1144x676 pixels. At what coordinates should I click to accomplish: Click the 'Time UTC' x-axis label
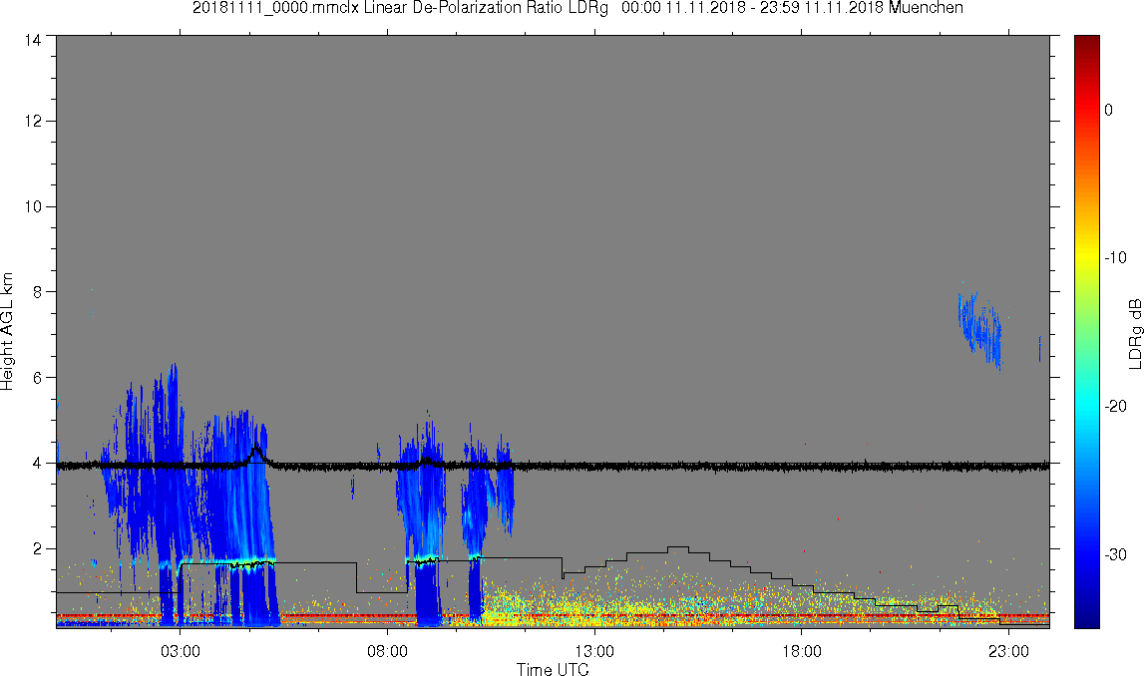tap(553, 669)
